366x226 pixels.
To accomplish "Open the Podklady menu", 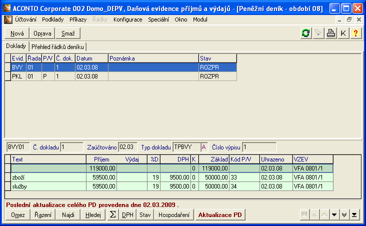I will [x=53, y=19].
